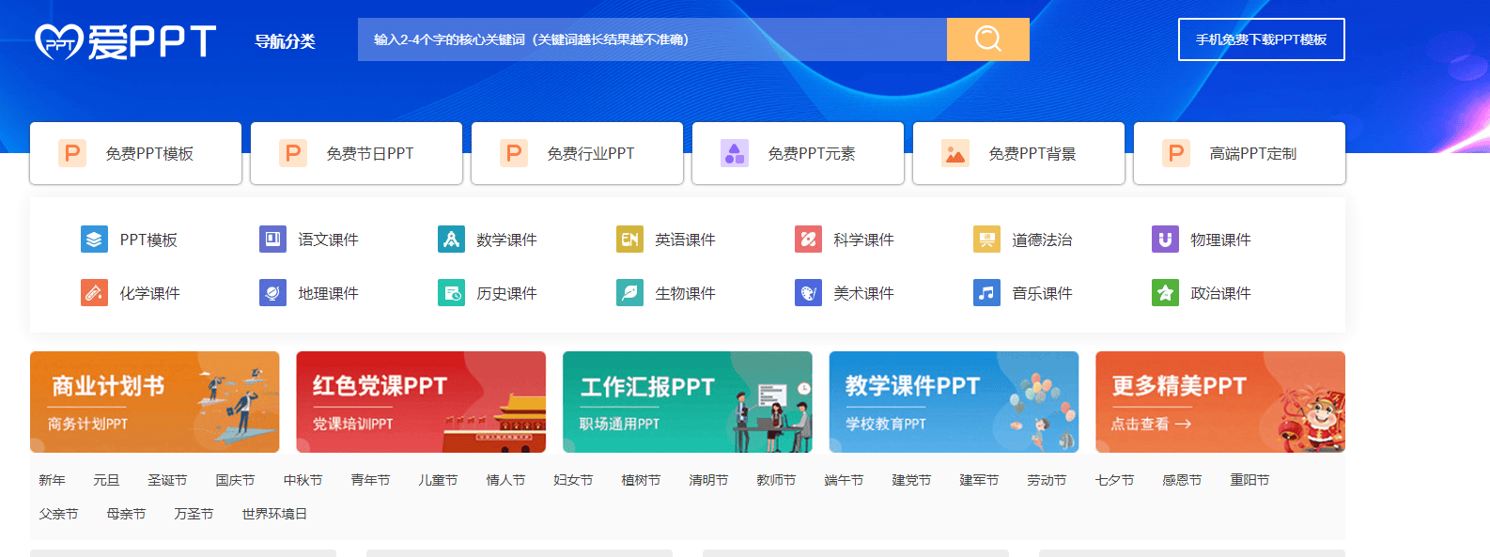Click the 儿童节 holiday link

point(438,480)
